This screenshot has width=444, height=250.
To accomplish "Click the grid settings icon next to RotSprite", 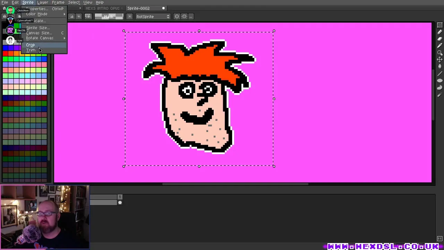I will click(129, 16).
